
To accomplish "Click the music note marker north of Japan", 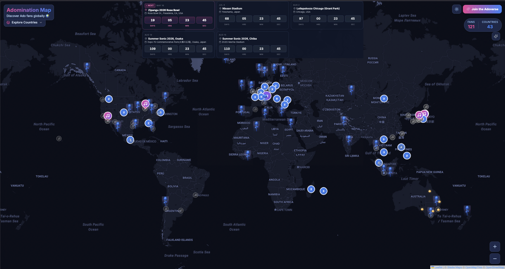I will click(x=426, y=107).
